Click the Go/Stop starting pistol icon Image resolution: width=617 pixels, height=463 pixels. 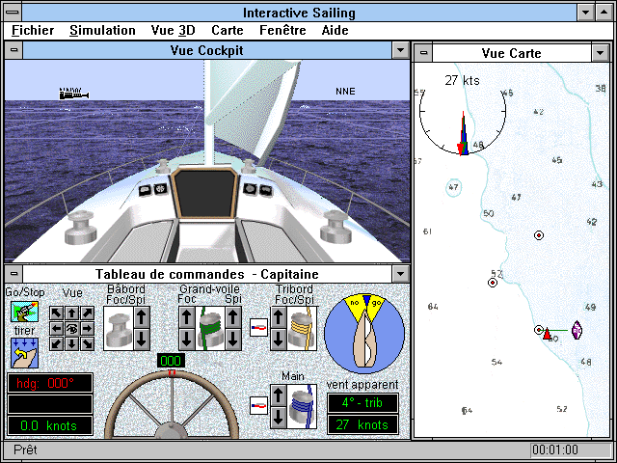tap(24, 312)
